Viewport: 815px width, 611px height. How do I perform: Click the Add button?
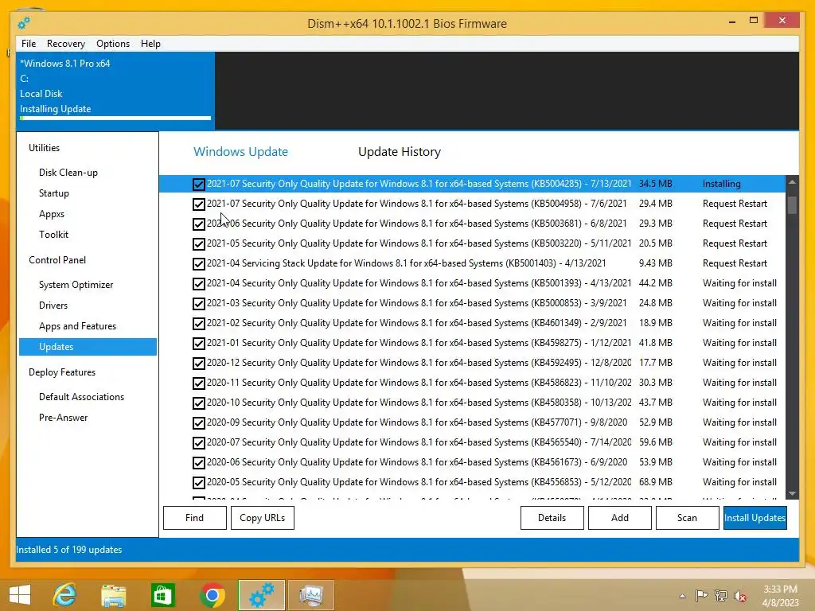click(x=619, y=518)
